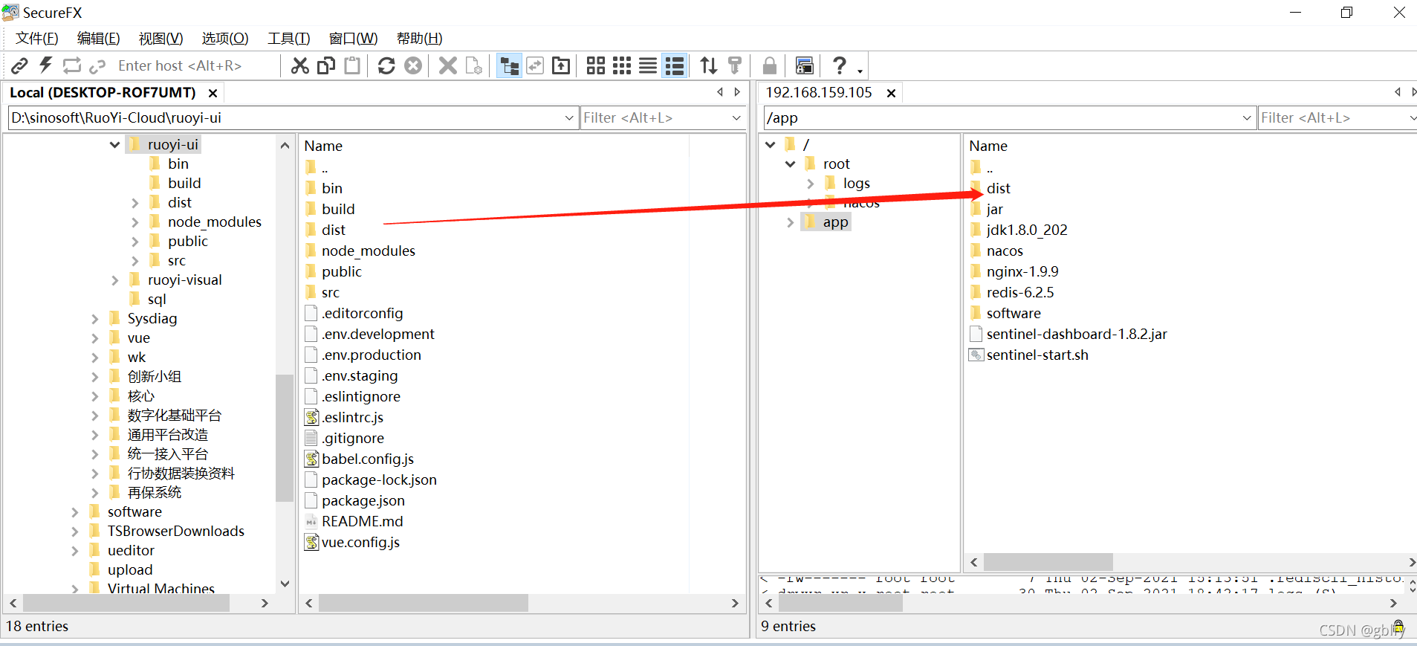Screen dimensions: 1417x646
Task: Click the file Properties gear icon
Action: (x=474, y=65)
